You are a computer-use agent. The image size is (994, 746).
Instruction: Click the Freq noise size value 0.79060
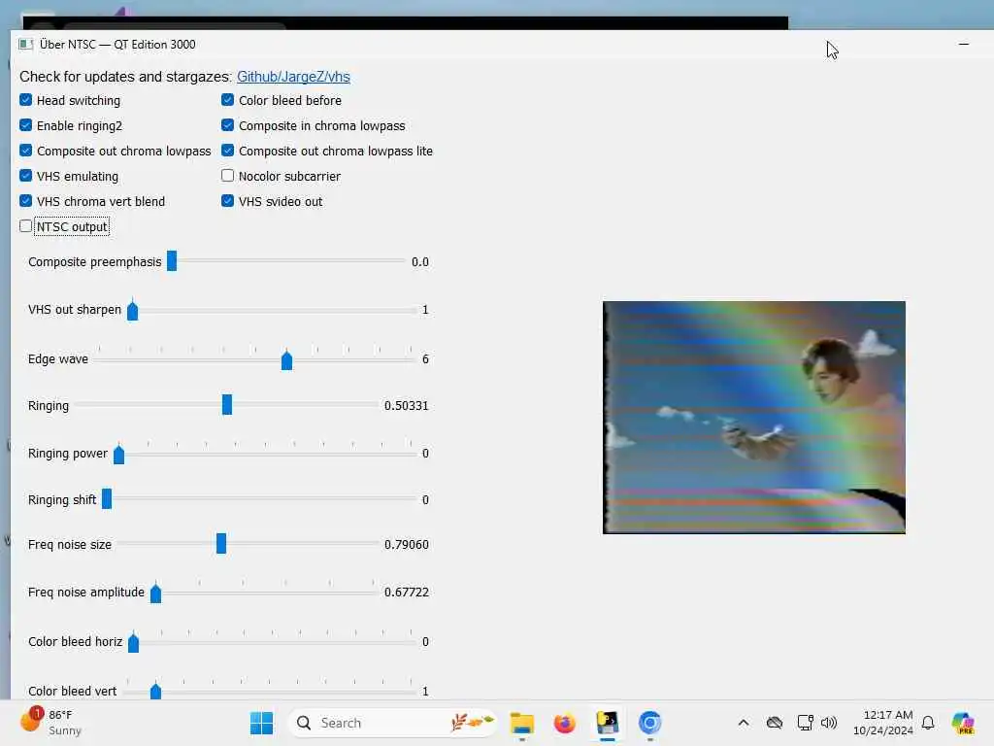point(407,545)
